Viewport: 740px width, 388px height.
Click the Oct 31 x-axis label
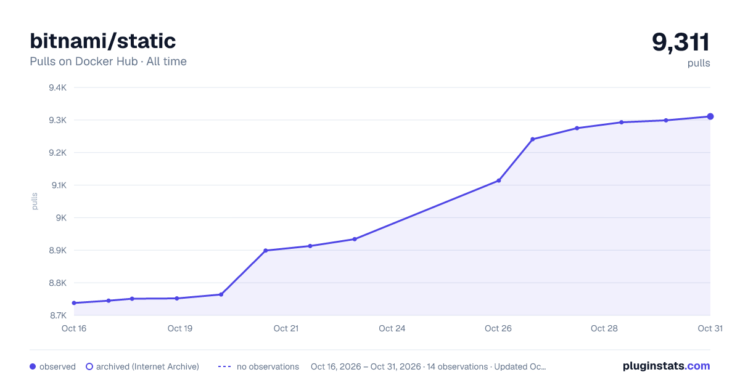(x=710, y=328)
